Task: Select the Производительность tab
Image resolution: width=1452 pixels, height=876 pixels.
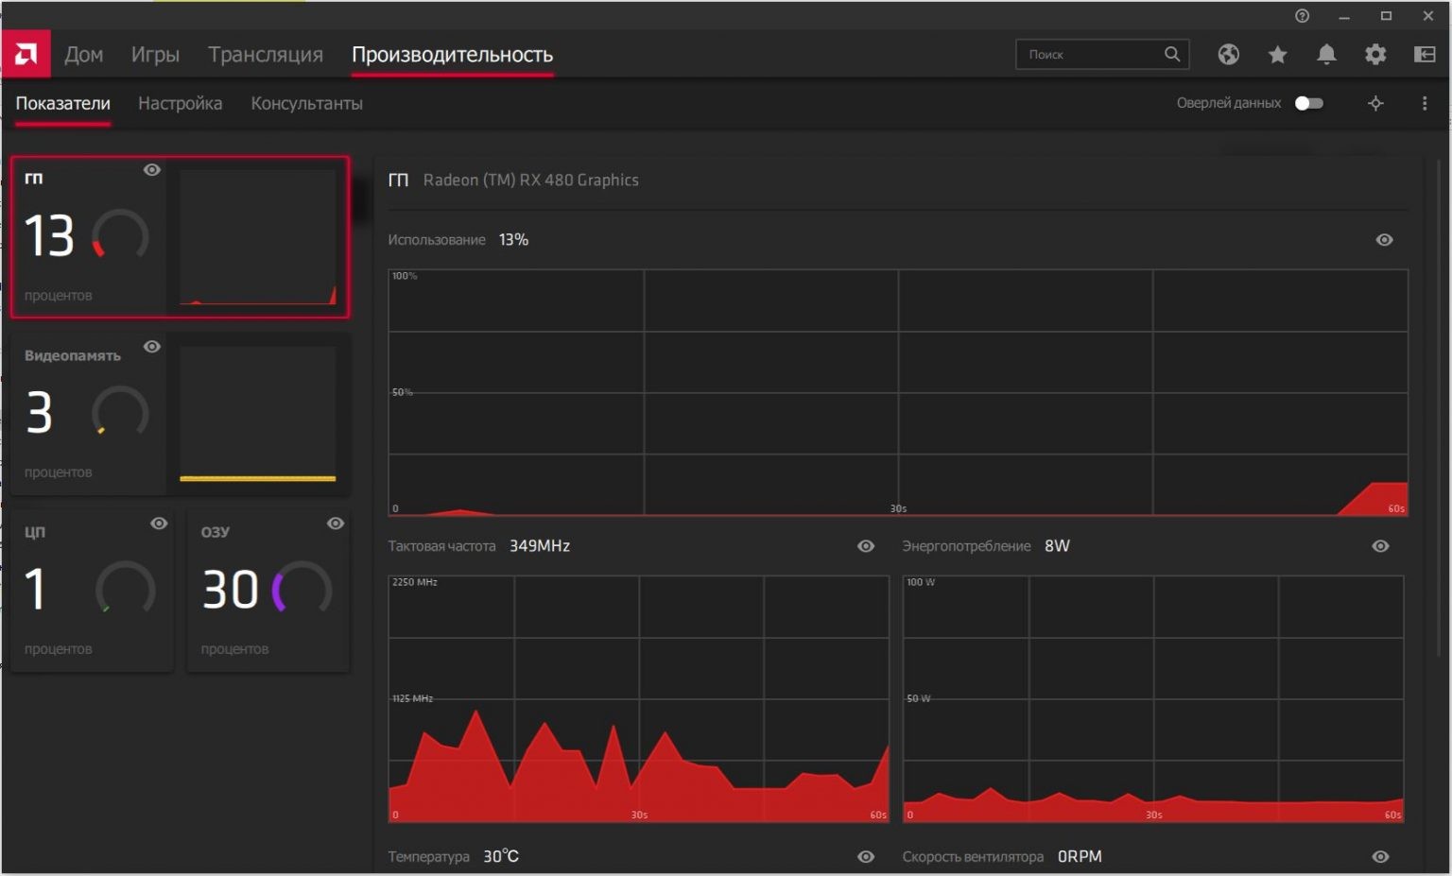Action: [x=452, y=55]
